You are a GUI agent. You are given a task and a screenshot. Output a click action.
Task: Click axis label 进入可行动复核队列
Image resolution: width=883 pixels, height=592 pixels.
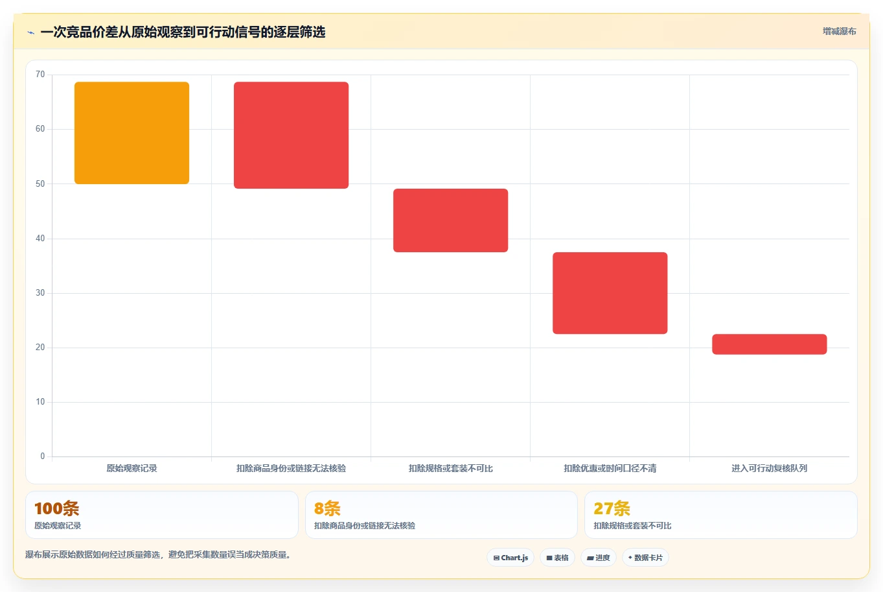pyautogui.click(x=769, y=468)
